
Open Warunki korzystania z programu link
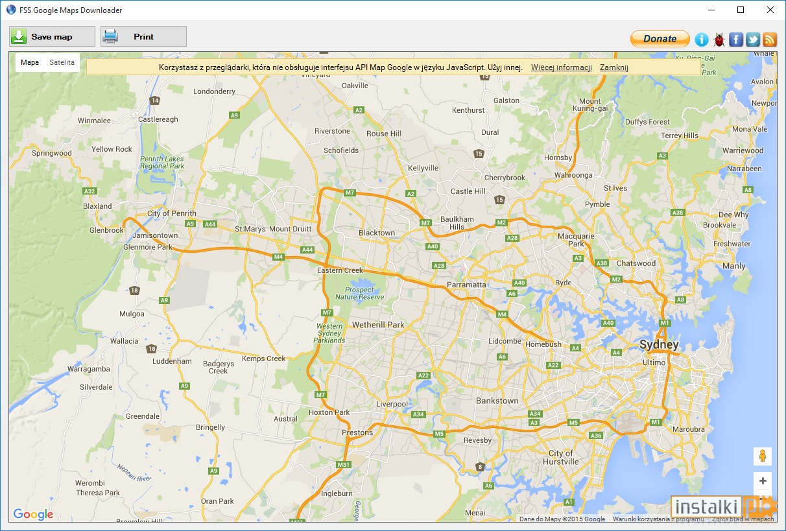coord(658,519)
